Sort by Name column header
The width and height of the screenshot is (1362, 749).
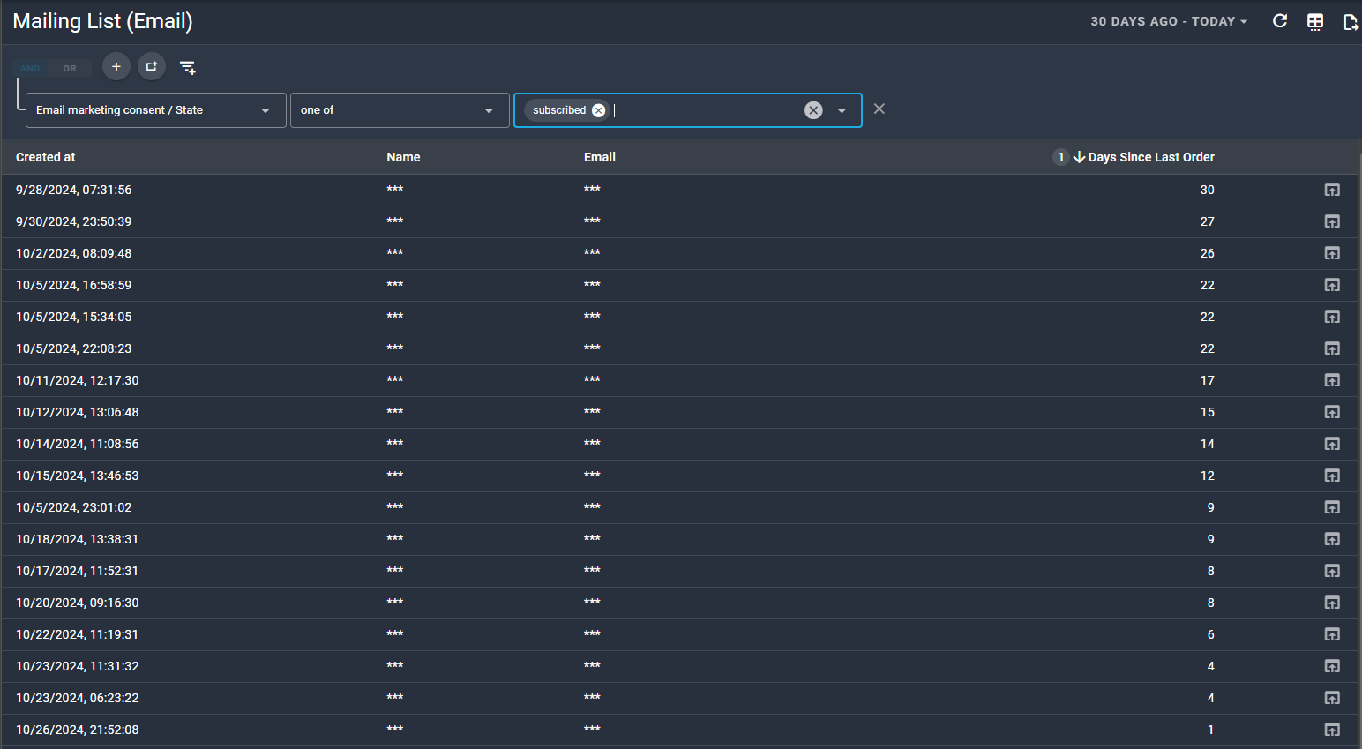403,157
